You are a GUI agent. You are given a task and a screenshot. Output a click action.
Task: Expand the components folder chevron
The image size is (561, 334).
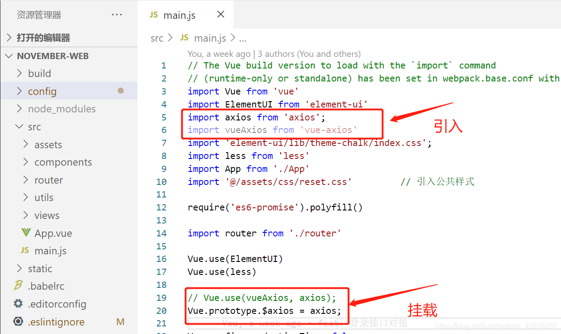pyautogui.click(x=26, y=162)
